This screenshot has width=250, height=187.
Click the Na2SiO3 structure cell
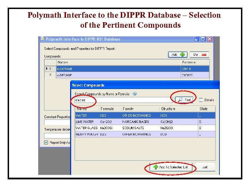(x=179, y=128)
